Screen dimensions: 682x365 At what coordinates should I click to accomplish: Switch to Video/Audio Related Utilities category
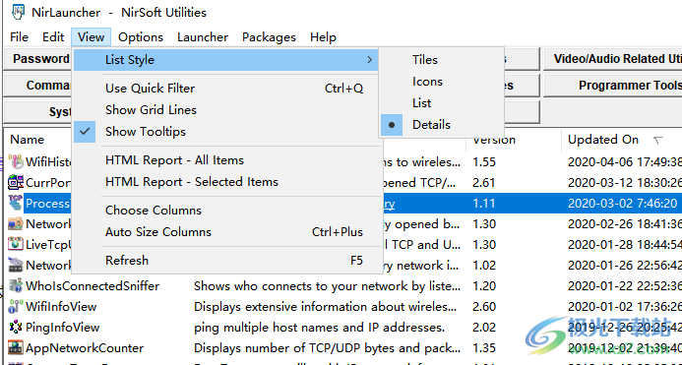point(613,59)
